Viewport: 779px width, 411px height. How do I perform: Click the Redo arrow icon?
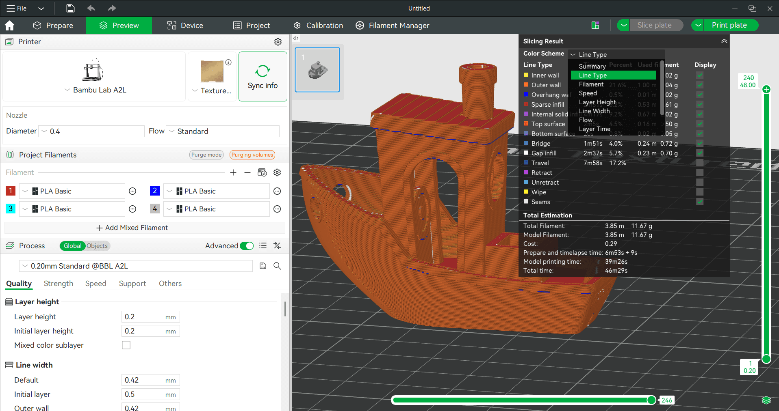(x=112, y=8)
